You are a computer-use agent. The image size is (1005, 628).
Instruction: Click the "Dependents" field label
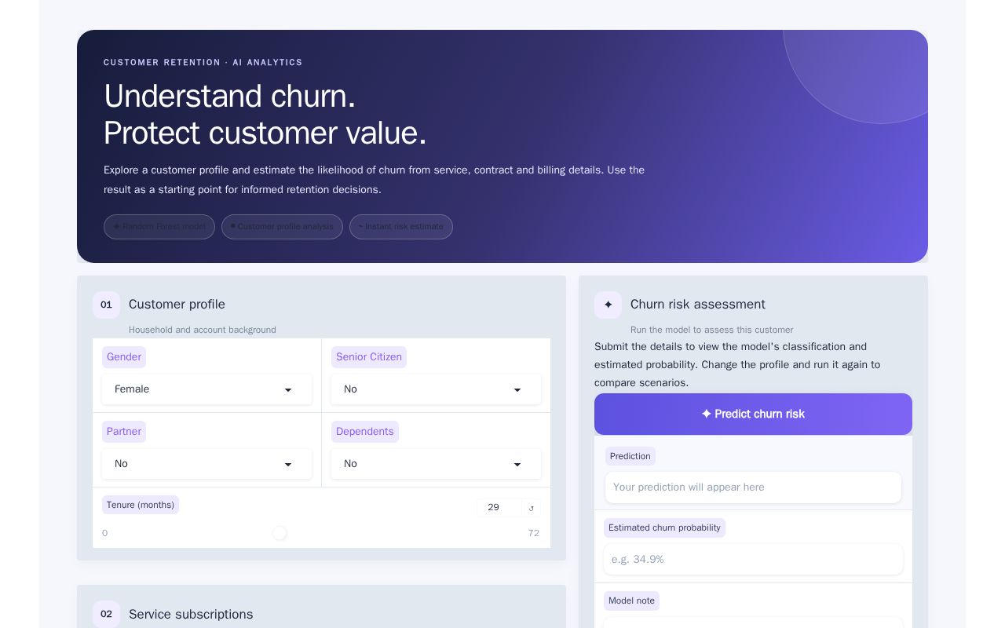pos(365,432)
